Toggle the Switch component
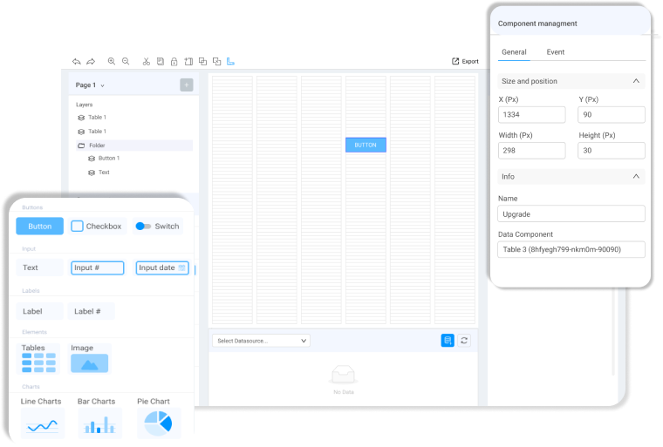This screenshot has height=447, width=663. [144, 227]
